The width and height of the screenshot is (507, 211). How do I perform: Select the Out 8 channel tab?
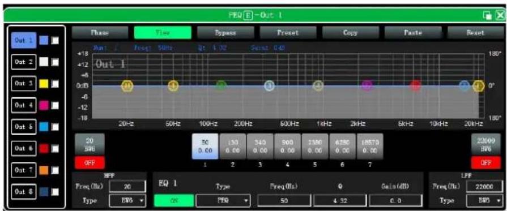pyautogui.click(x=23, y=192)
